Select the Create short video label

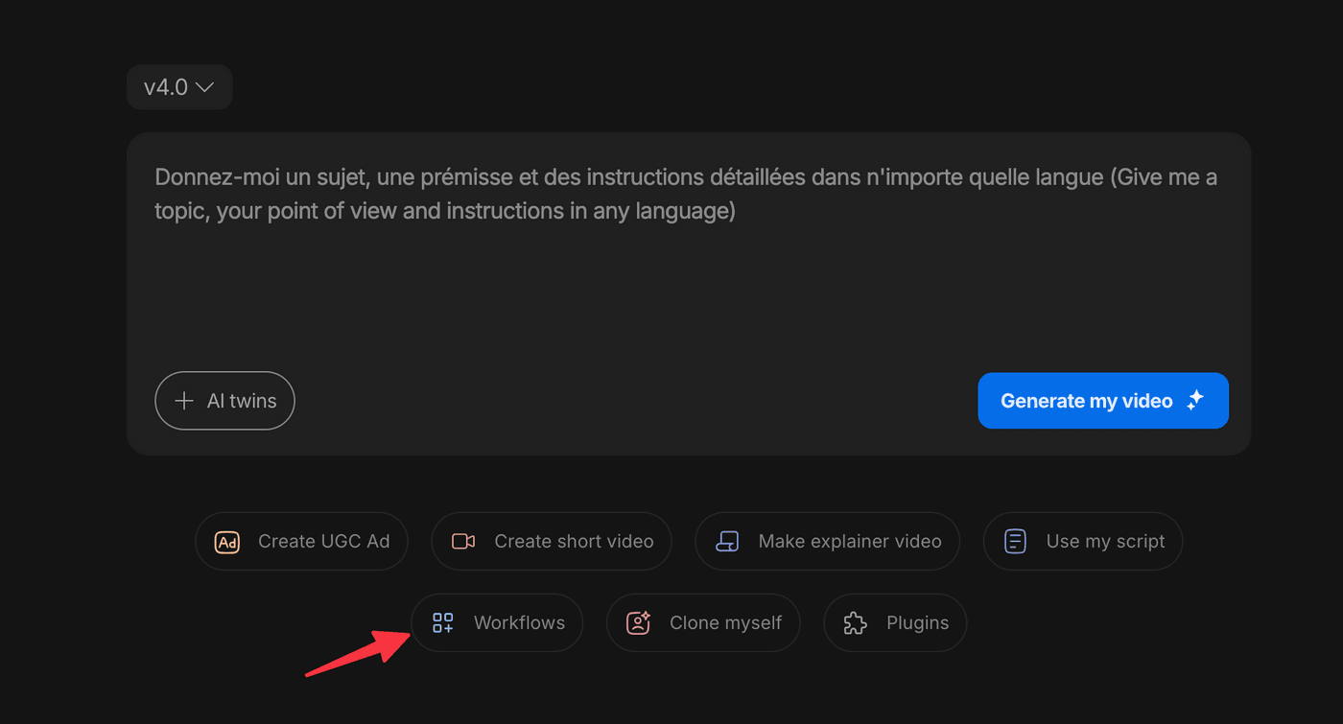point(574,542)
